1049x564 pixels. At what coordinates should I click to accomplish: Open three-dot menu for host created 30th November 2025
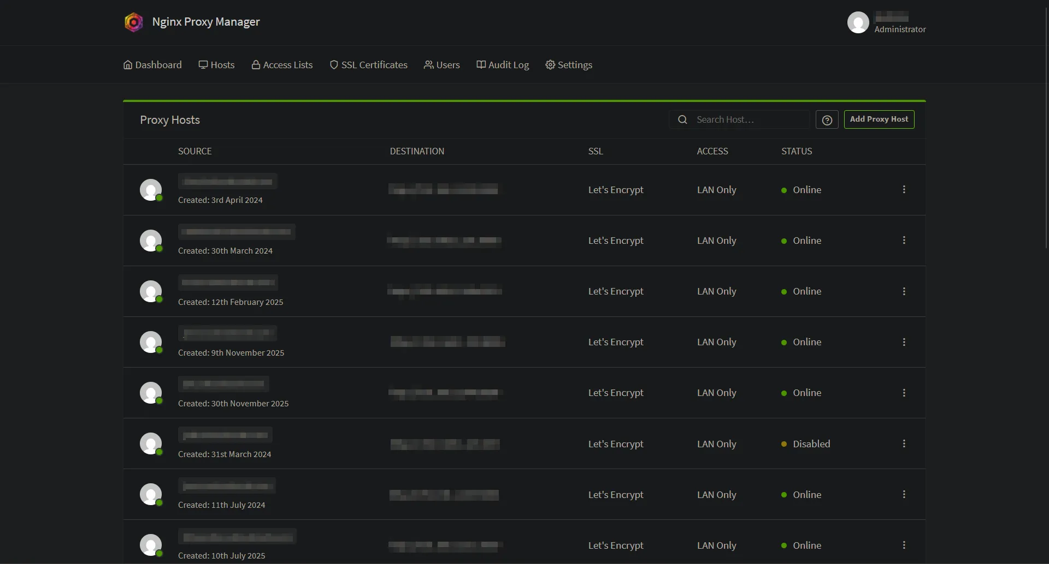click(x=904, y=393)
